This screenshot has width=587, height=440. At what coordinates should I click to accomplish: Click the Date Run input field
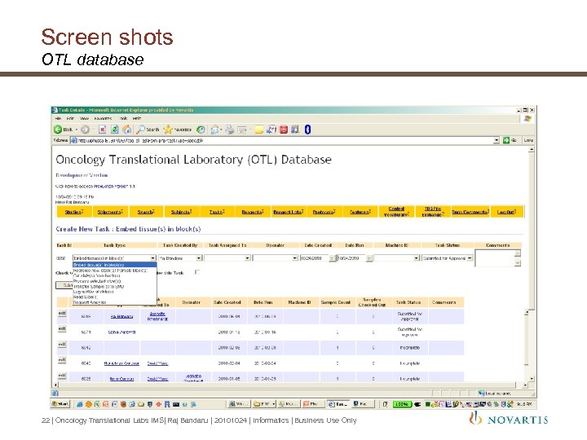click(351, 258)
